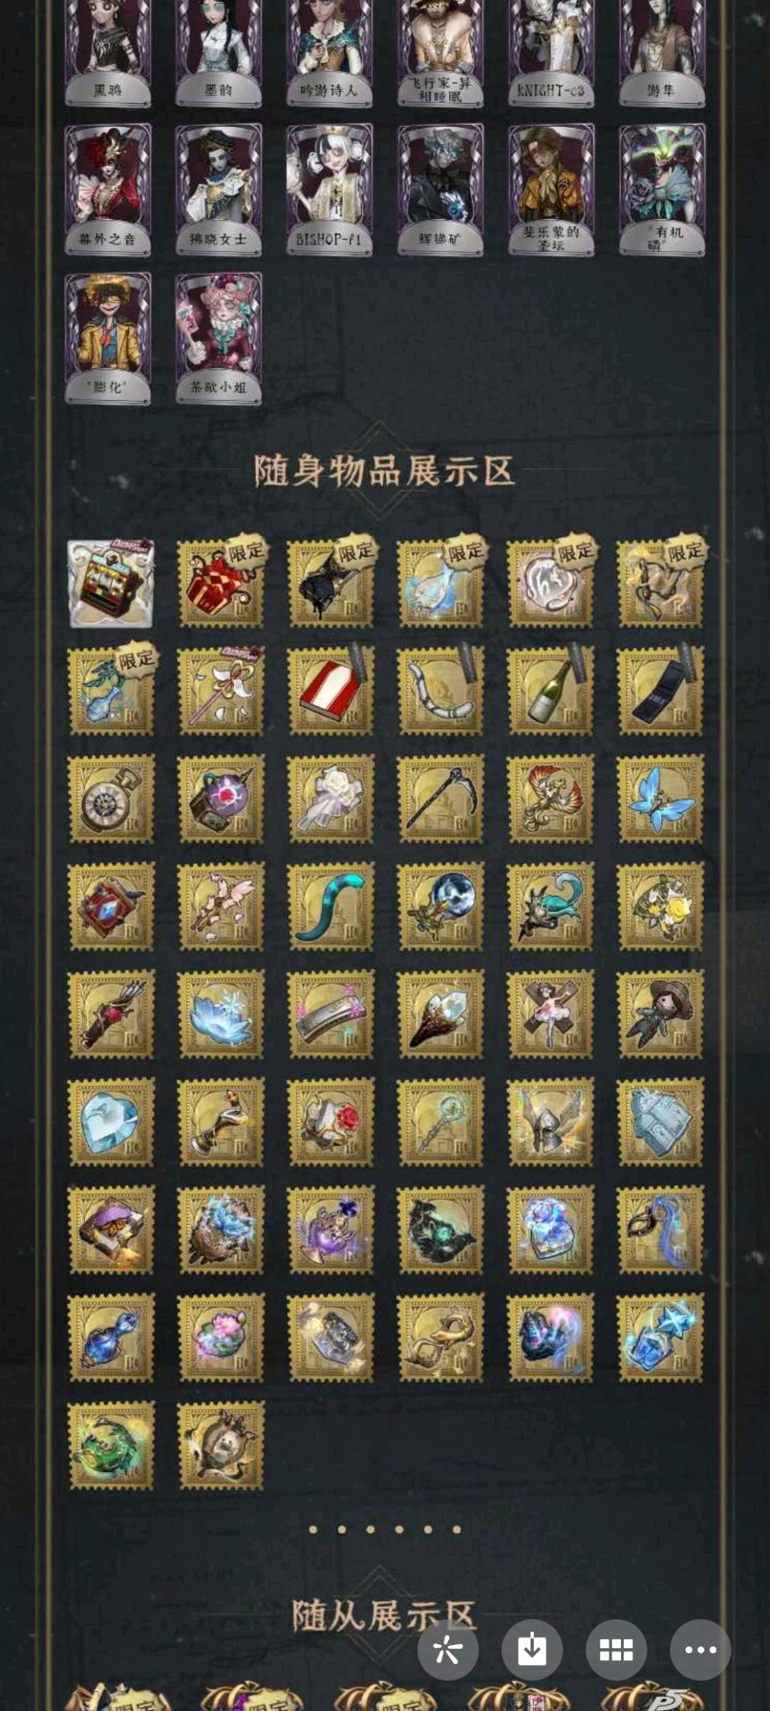The height and width of the screenshot is (1711, 770).
Task: Select the red rose ring accessory stamp
Action: point(331,1122)
